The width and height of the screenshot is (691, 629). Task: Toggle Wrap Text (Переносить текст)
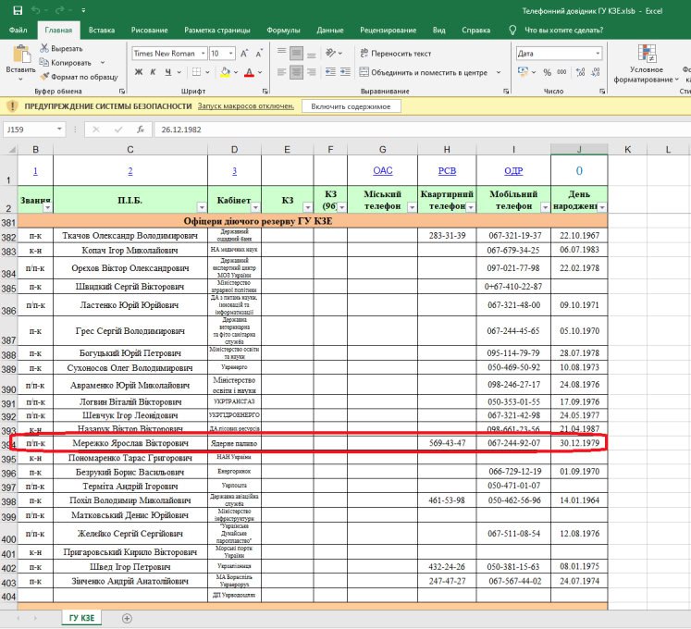394,54
